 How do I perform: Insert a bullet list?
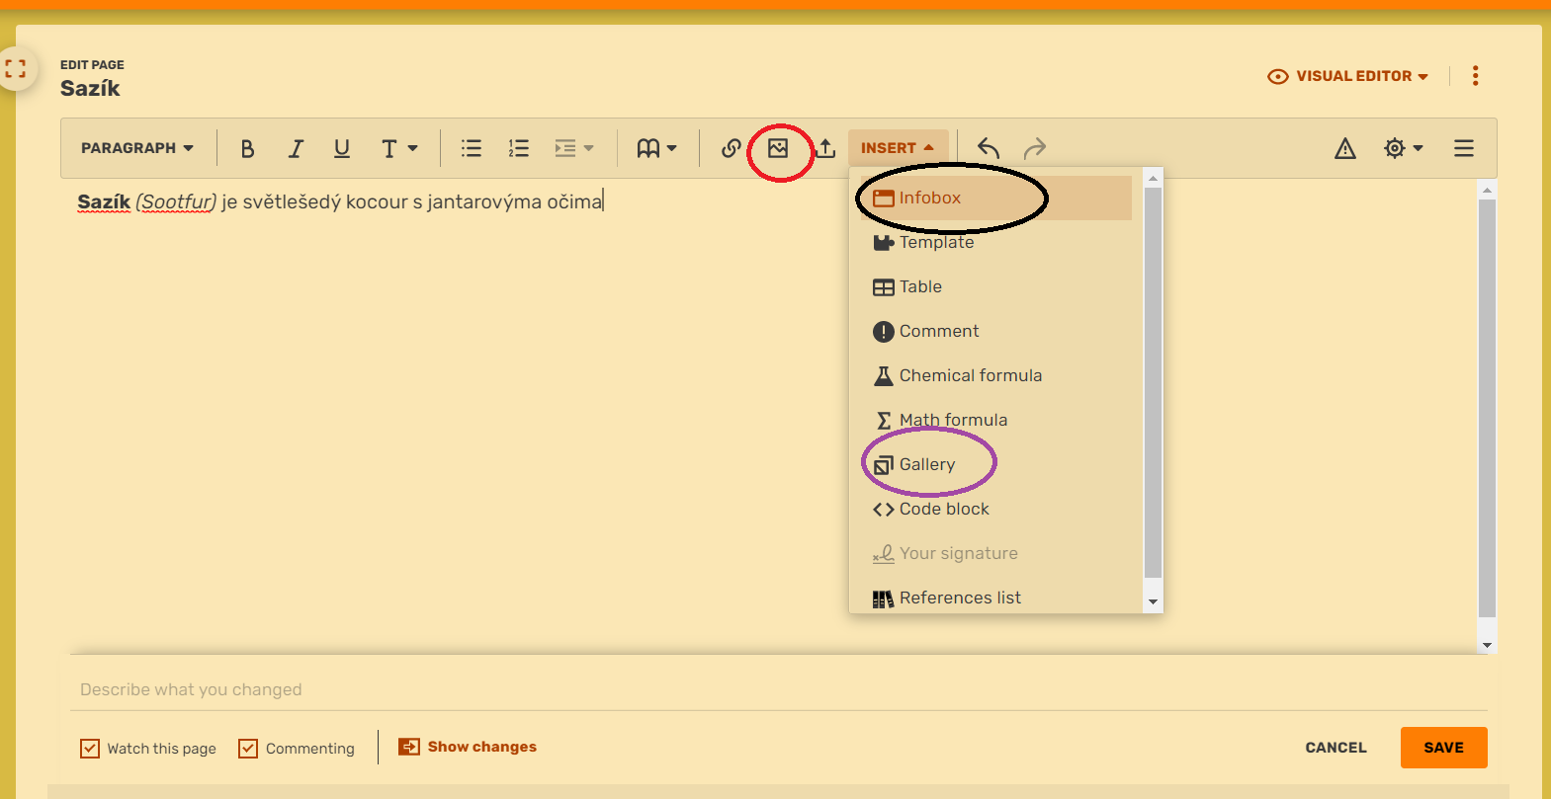(x=472, y=148)
